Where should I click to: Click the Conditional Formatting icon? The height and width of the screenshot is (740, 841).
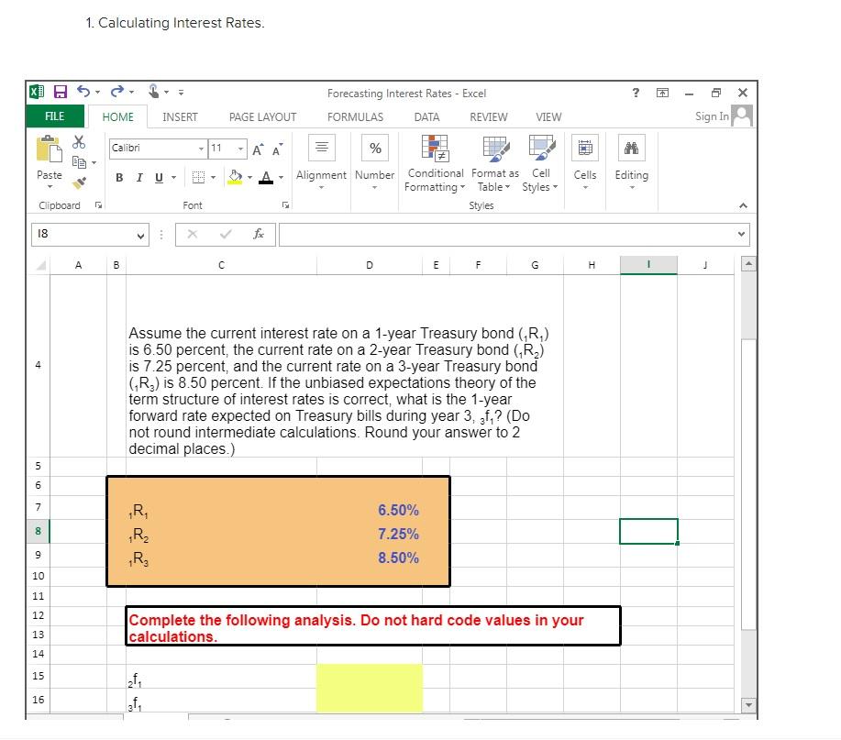coord(435,148)
